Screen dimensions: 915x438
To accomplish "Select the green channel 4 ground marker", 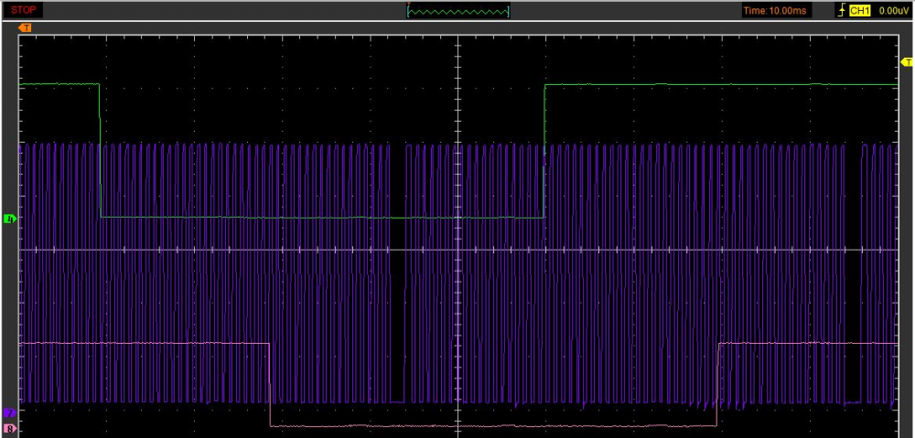I will (10, 219).
